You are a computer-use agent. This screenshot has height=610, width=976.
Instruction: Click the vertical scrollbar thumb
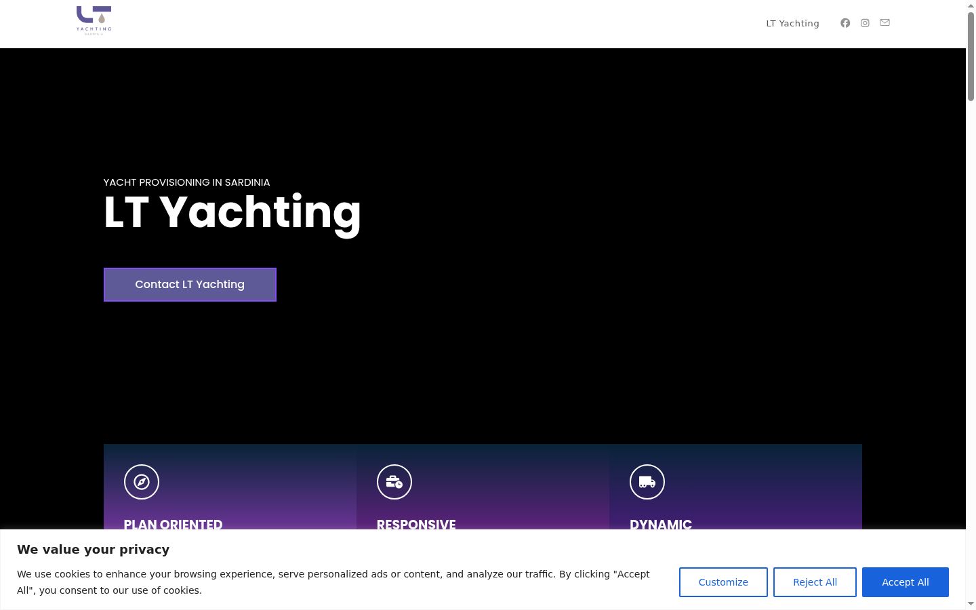[x=971, y=56]
